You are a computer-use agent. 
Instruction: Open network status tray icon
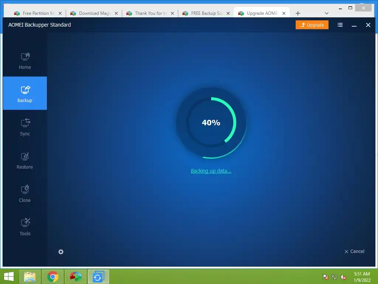(334, 277)
